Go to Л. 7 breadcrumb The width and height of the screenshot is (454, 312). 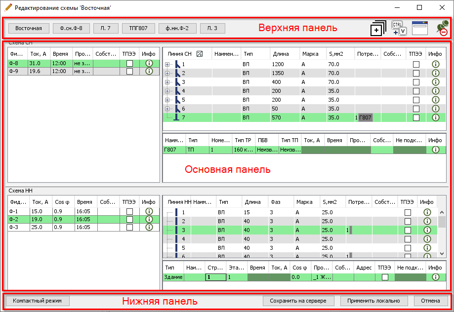tap(106, 28)
